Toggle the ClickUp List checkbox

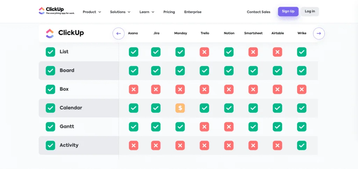coord(51,52)
